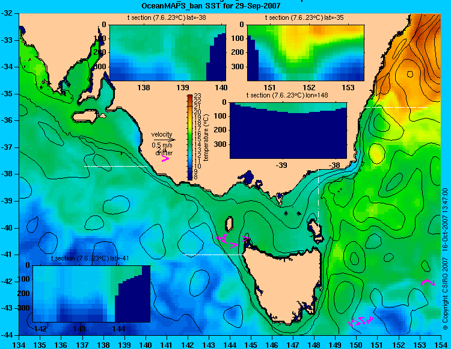
Task: Click the rotated CSIRO copyright and timestamp text
Action: (x=444, y=259)
